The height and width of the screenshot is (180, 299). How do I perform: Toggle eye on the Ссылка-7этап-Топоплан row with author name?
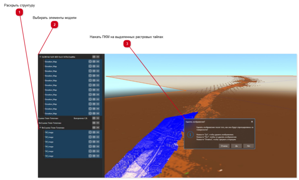[x=94, y=118]
